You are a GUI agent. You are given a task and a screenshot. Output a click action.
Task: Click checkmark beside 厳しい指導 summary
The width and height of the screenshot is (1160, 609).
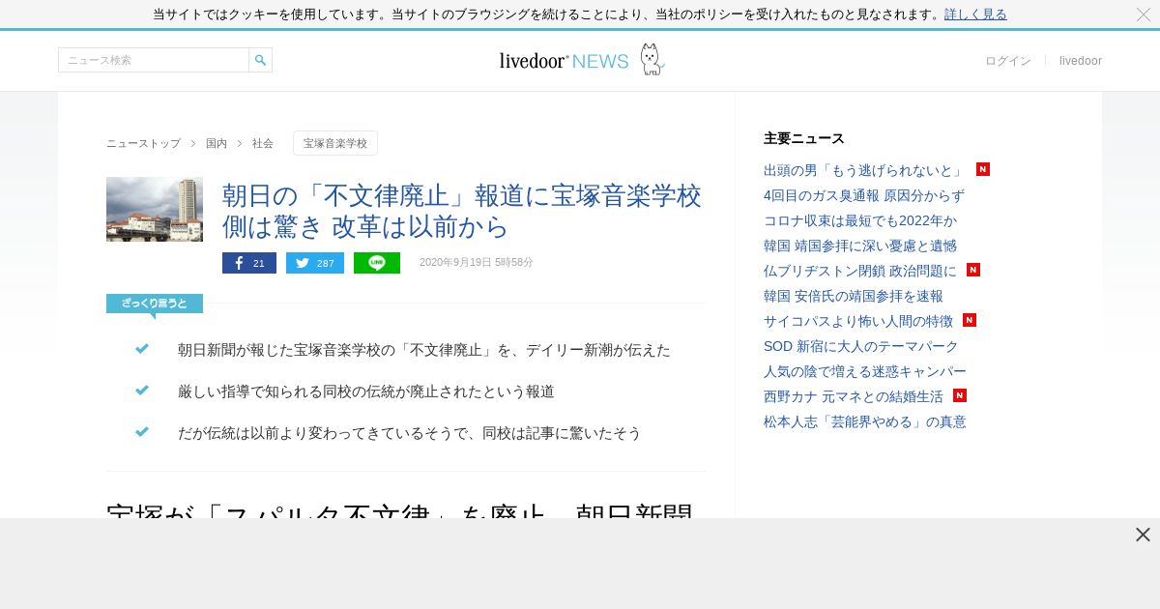(x=142, y=391)
